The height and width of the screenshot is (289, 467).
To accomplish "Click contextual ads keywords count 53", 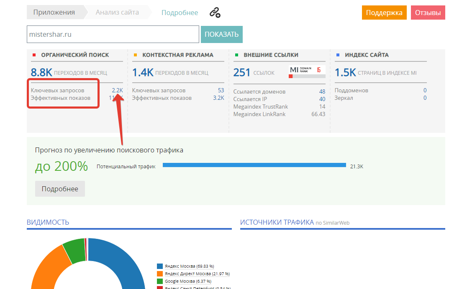I will 221,90.
